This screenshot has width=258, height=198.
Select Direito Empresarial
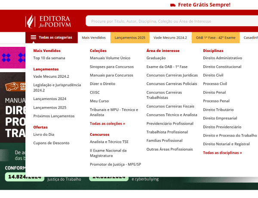tap(220, 118)
